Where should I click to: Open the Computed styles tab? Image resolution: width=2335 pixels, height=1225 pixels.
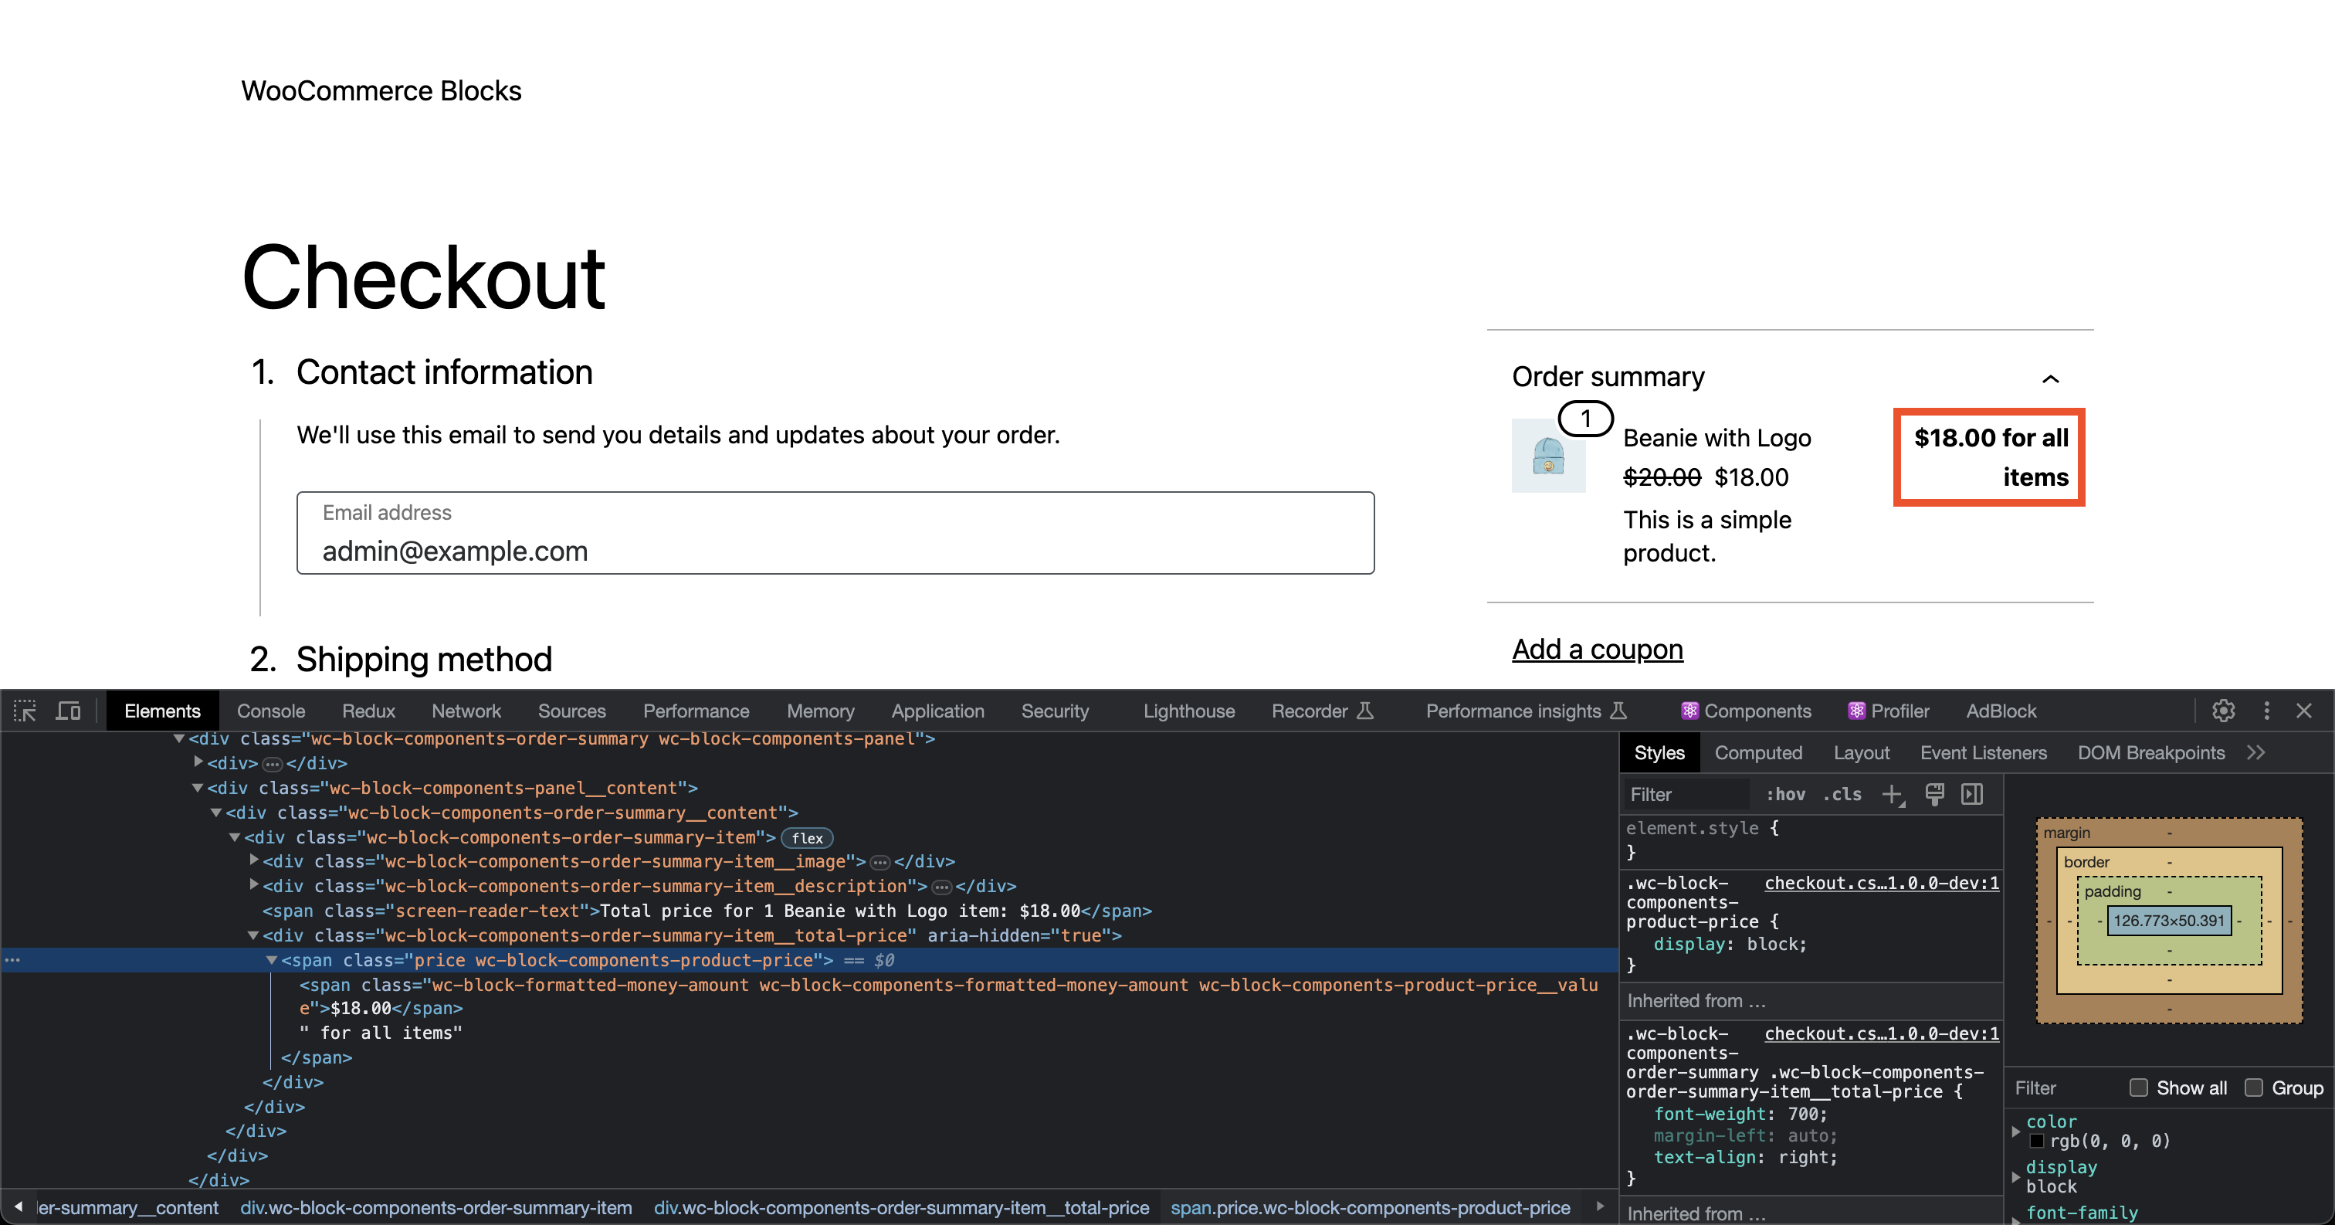pyautogui.click(x=1757, y=752)
